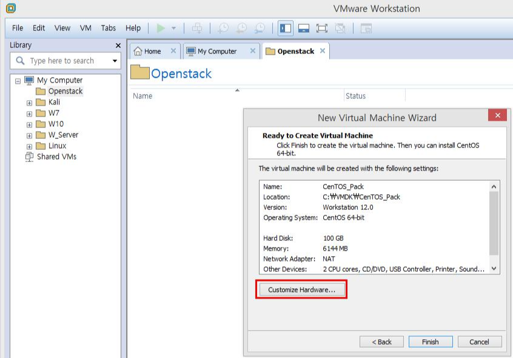Image resolution: width=513 pixels, height=358 pixels.
Task: Click the Customize Hardware button
Action: (x=301, y=289)
